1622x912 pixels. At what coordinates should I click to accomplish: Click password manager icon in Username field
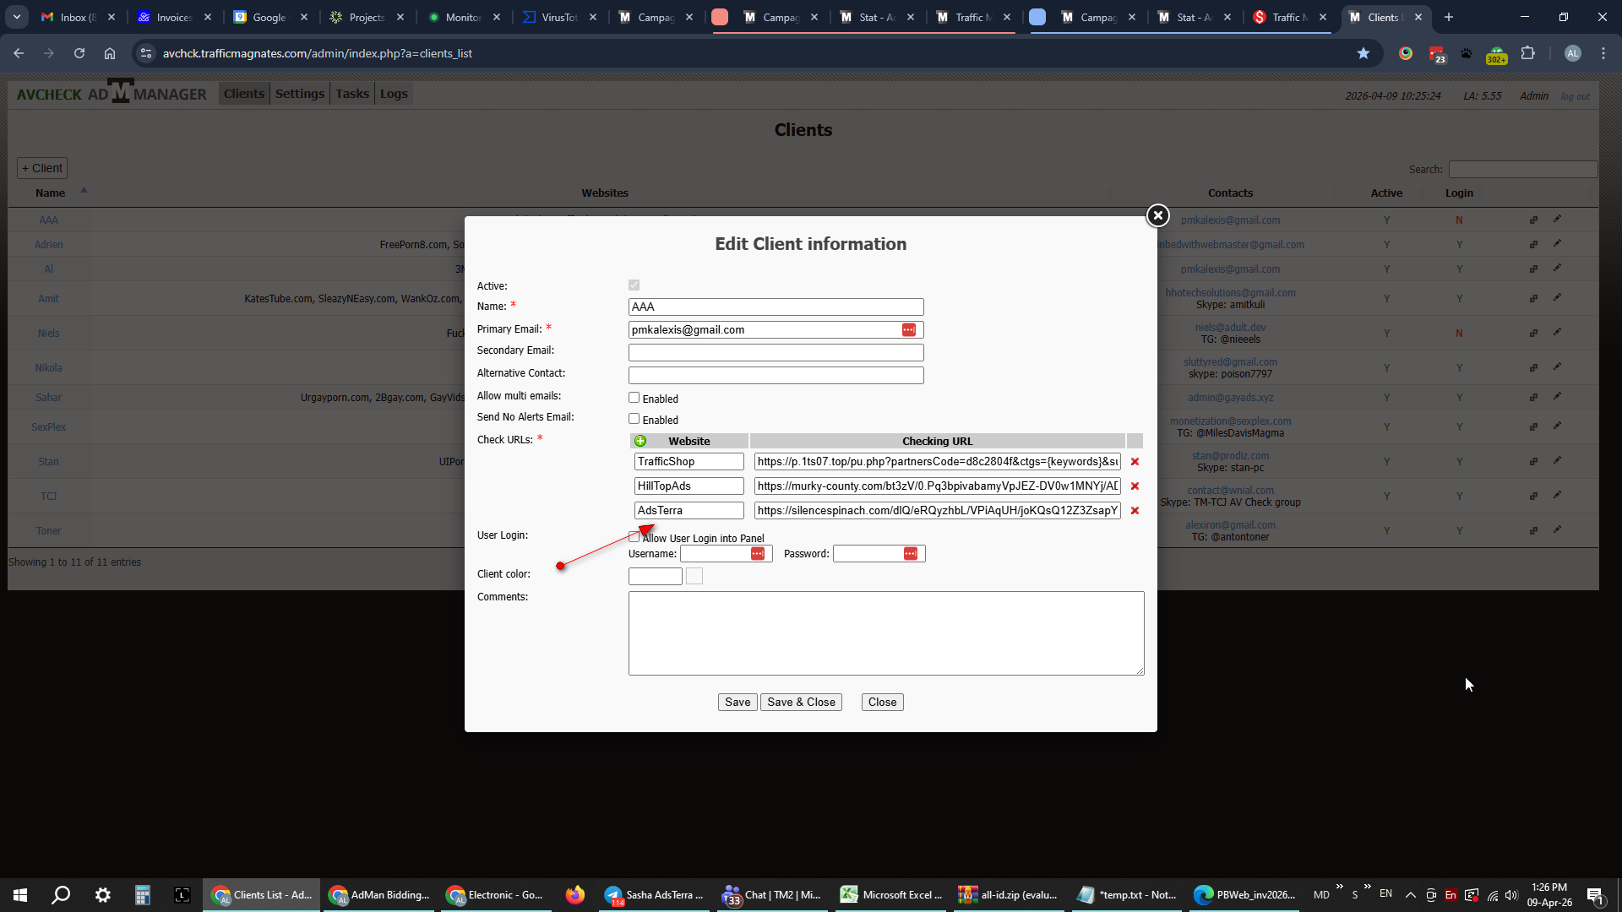(757, 554)
